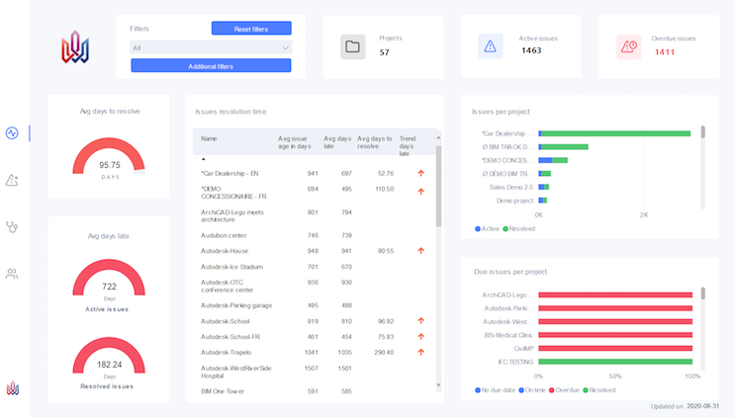
Task: Toggle the Active legend in Issues per project
Action: (487, 229)
